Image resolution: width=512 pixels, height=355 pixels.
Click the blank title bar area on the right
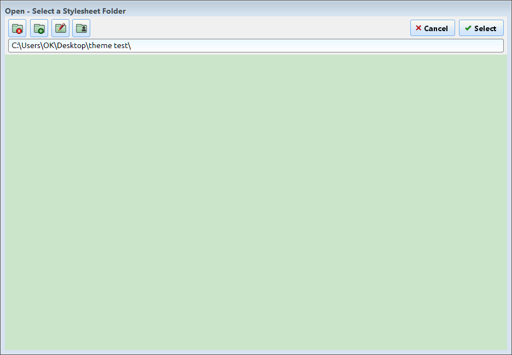383,11
